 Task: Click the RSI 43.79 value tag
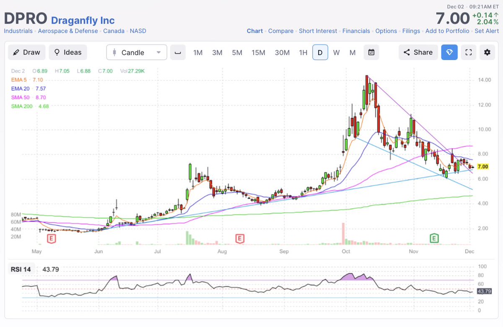tap(484, 291)
